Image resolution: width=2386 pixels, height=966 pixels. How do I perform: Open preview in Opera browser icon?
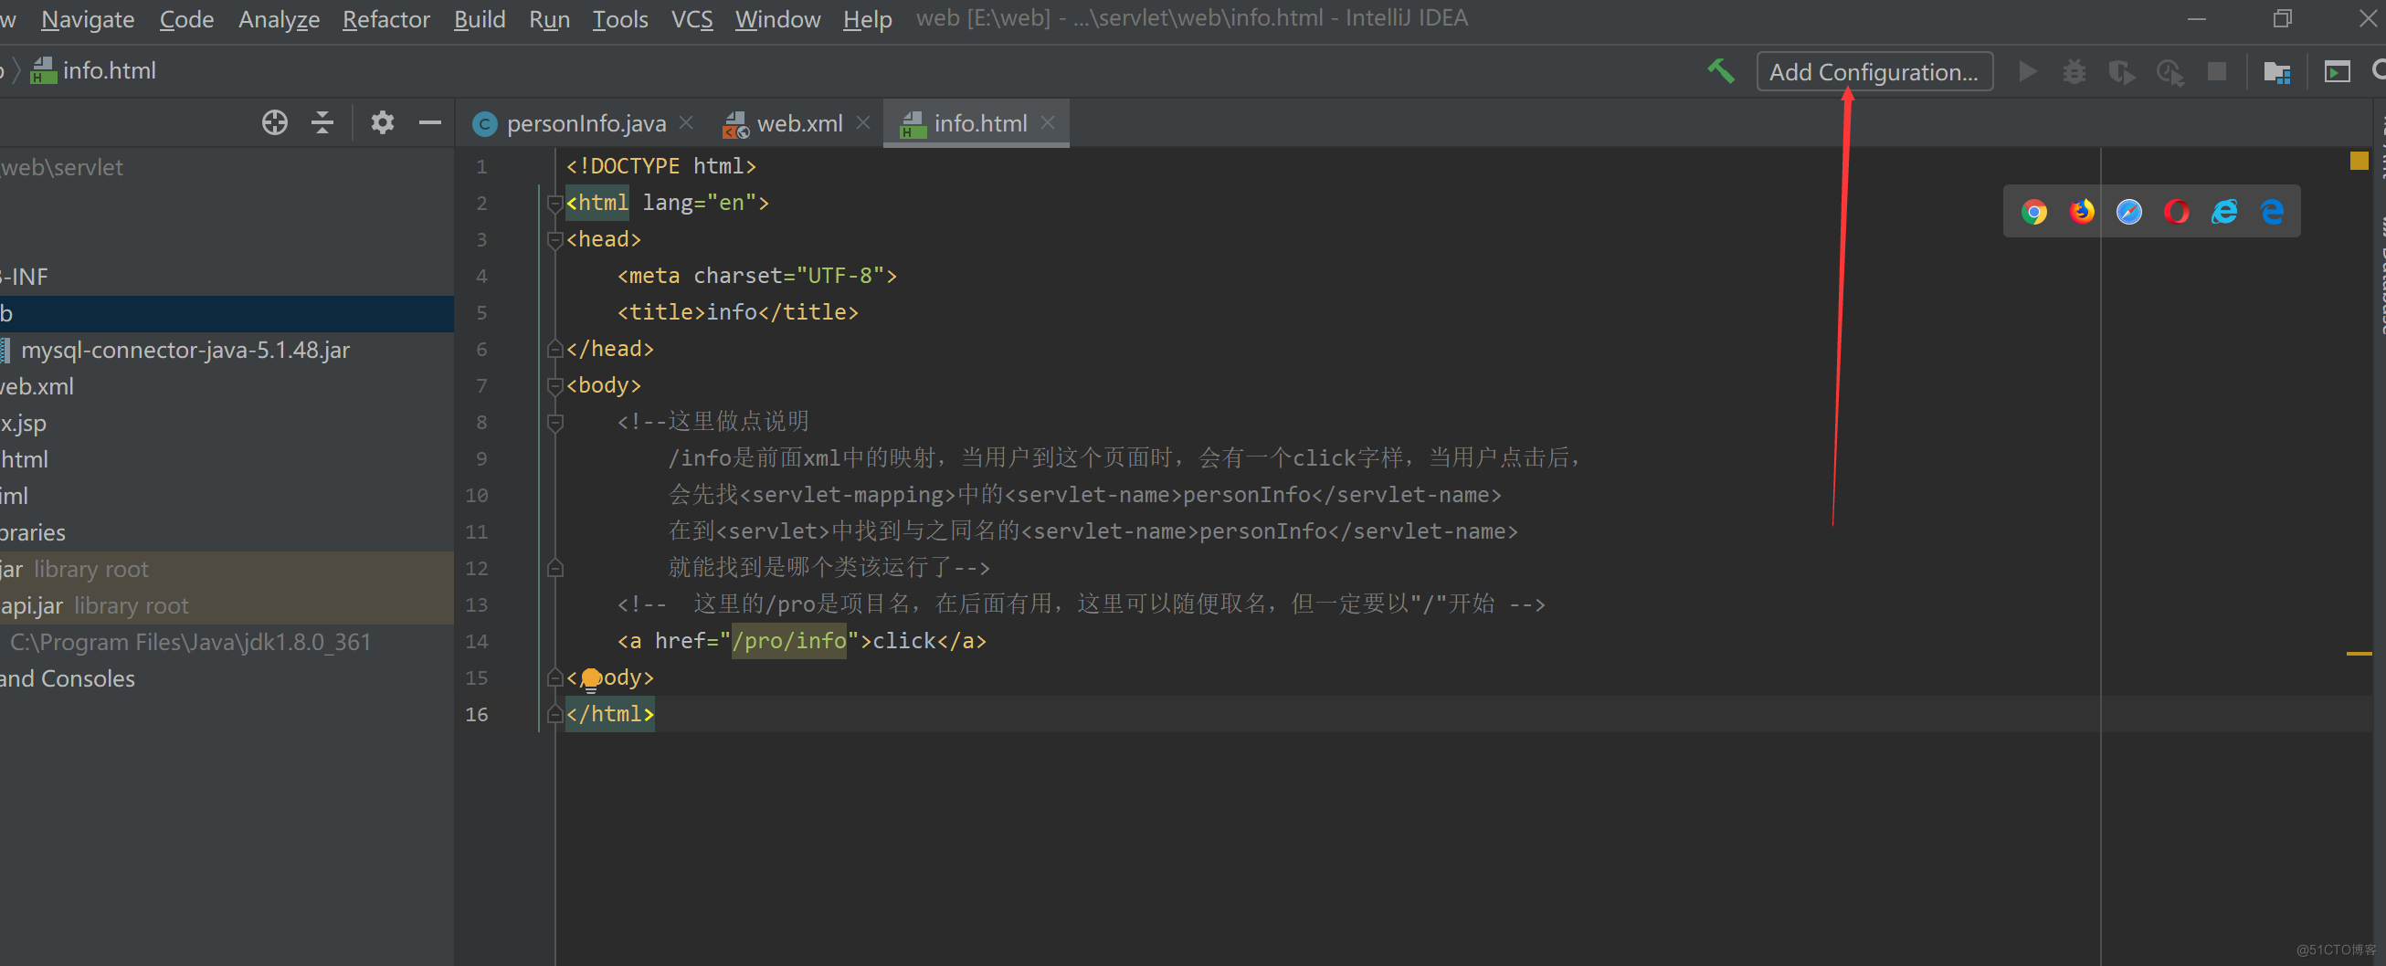tap(2177, 212)
